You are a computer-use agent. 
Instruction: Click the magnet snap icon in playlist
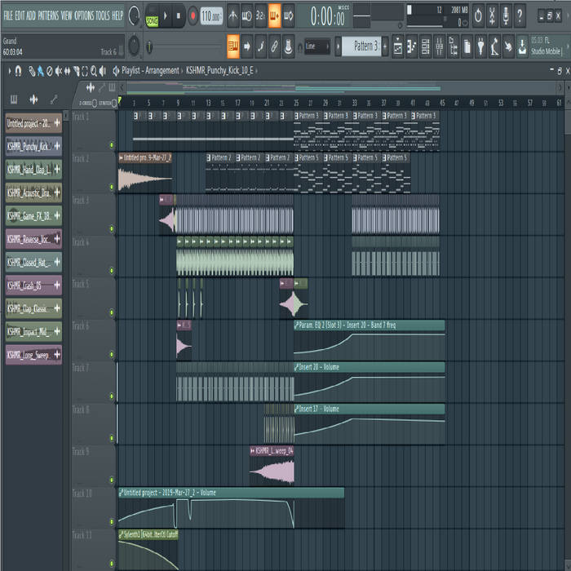tap(18, 72)
